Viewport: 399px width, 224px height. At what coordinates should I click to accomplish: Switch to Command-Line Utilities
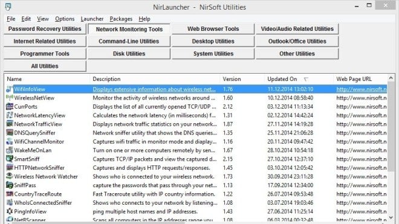click(129, 41)
